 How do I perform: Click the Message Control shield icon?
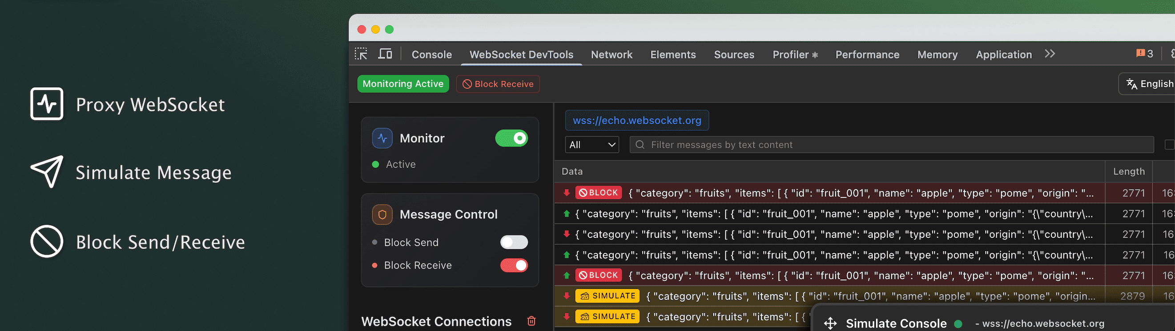(382, 214)
